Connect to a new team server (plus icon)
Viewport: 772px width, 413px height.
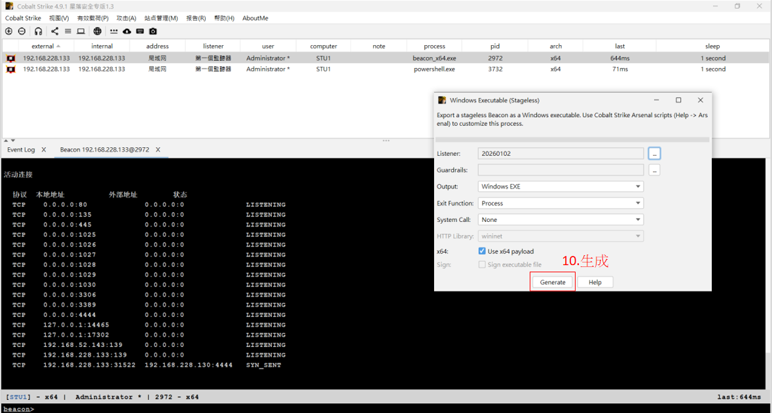tap(9, 31)
